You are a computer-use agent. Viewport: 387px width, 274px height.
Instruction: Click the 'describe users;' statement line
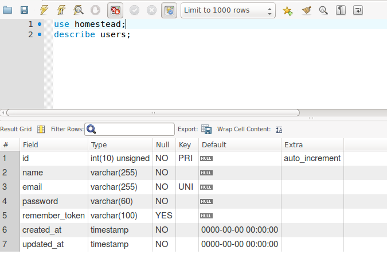92,34
